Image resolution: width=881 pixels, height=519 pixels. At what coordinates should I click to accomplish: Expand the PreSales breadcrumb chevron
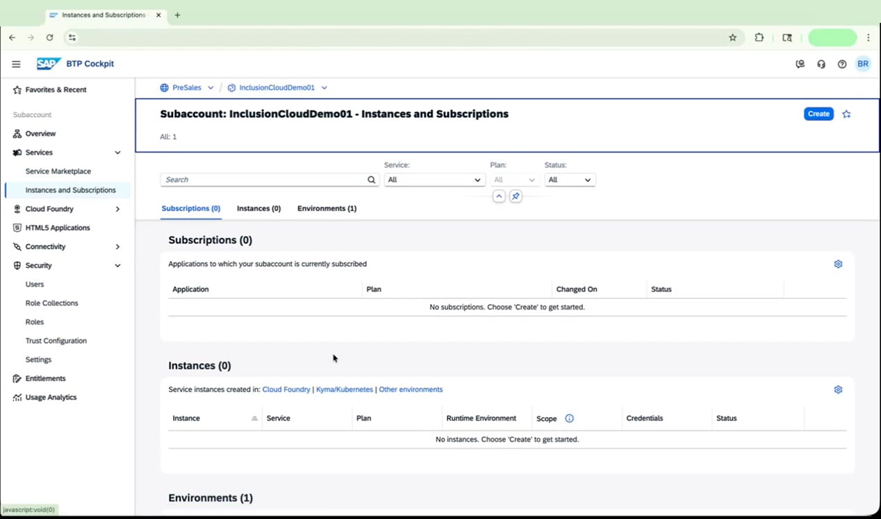[211, 88]
